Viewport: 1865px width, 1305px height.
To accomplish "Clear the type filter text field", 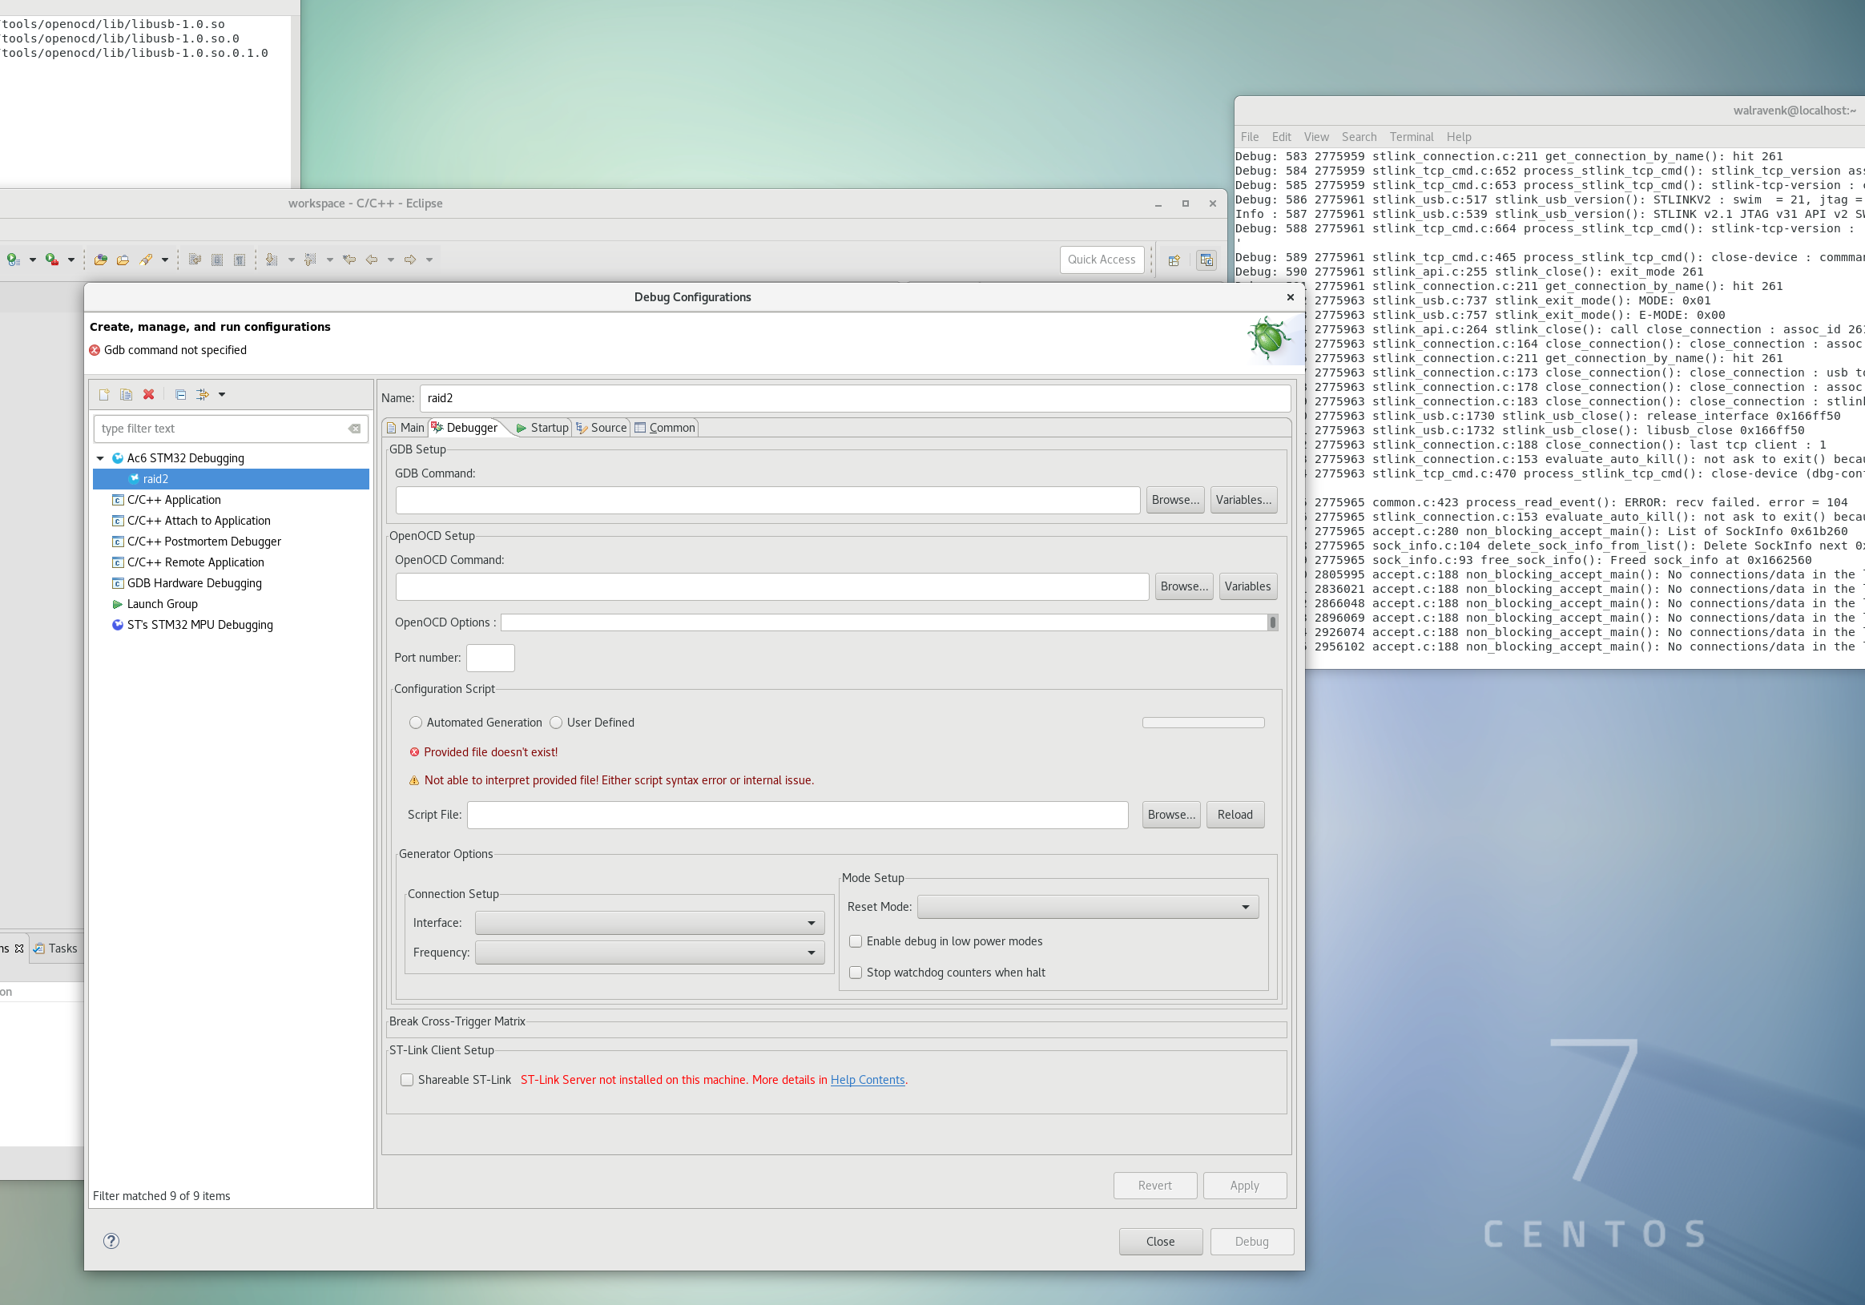I will [x=354, y=429].
